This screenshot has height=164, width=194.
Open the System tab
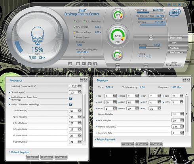point(178,48)
